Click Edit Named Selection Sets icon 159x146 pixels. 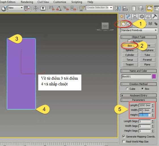pyautogui.click(x=82, y=8)
